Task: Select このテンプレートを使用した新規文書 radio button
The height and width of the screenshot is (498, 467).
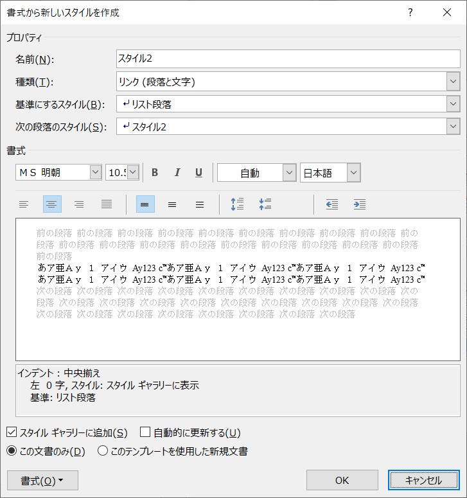Action: coord(103,450)
